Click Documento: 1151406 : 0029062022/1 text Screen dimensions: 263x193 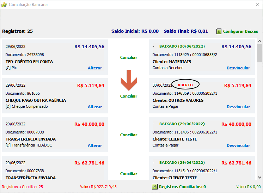pos(185,132)
